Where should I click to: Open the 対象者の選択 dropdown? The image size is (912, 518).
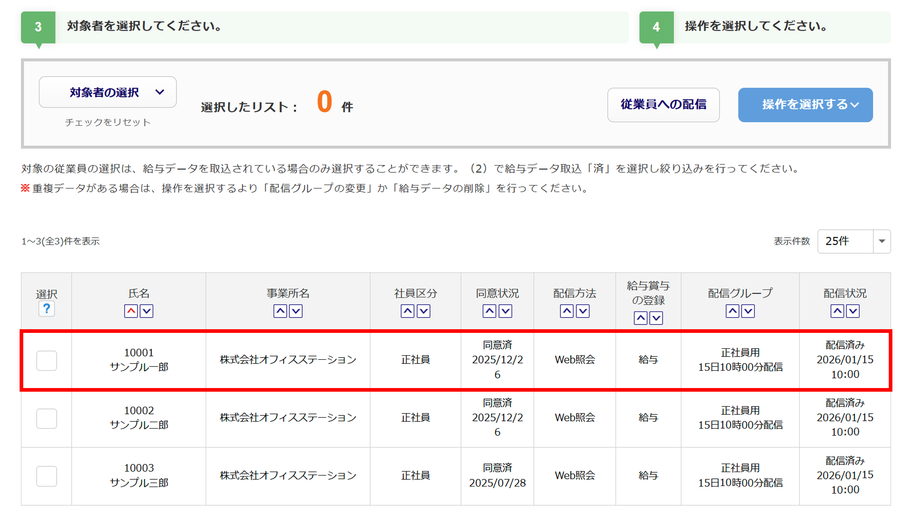pos(108,92)
